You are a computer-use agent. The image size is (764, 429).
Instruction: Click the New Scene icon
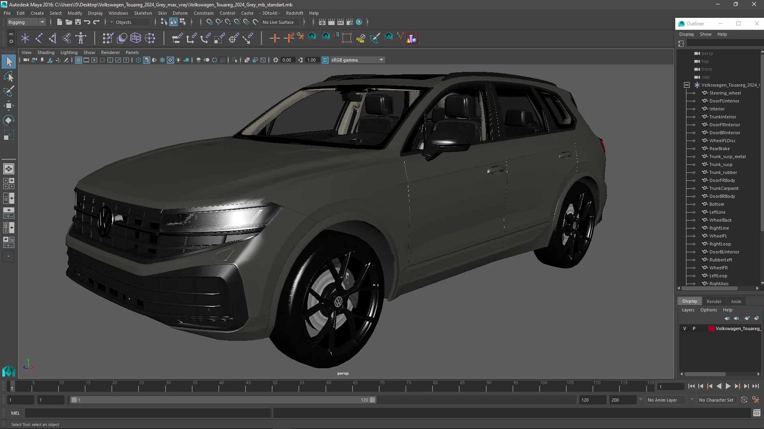[x=59, y=22]
